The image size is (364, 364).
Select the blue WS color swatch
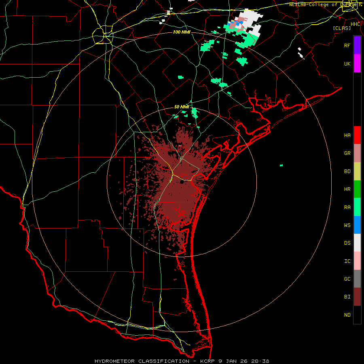357,225
